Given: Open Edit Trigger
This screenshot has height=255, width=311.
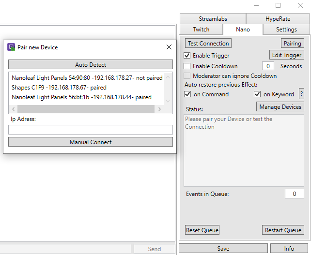Looking at the screenshot, I should coord(287,55).
